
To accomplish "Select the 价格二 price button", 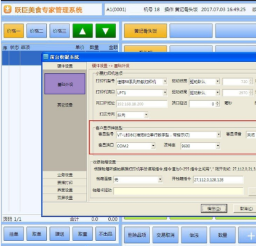I will pos(37,31).
